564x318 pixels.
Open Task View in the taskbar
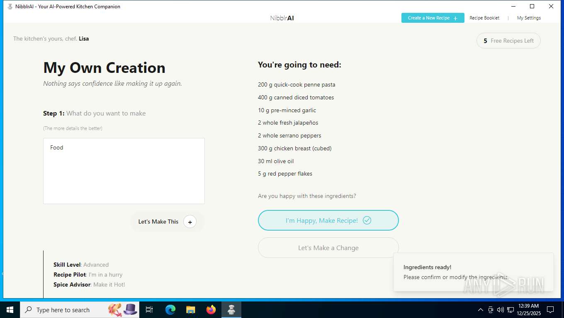(x=150, y=310)
